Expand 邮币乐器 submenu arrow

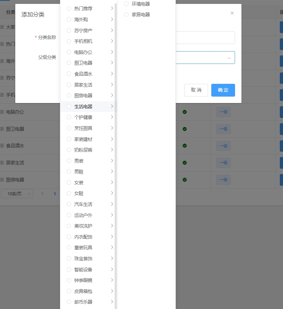pyautogui.click(x=112, y=302)
